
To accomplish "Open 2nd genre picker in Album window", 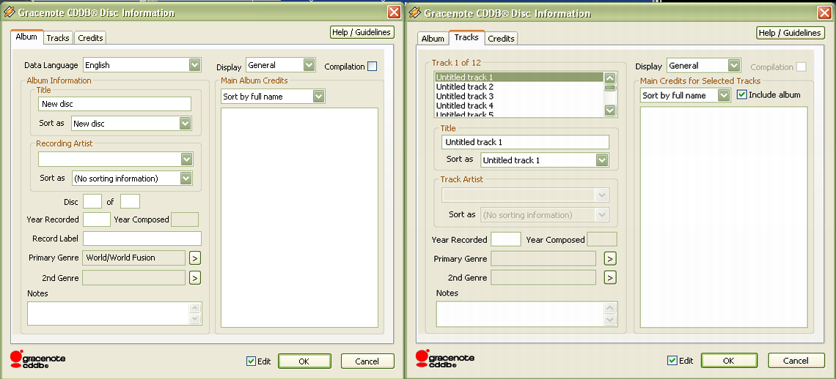I will (x=195, y=278).
